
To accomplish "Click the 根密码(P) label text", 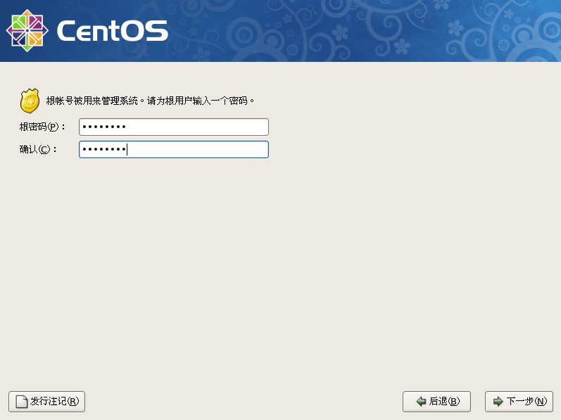I will tap(42, 127).
